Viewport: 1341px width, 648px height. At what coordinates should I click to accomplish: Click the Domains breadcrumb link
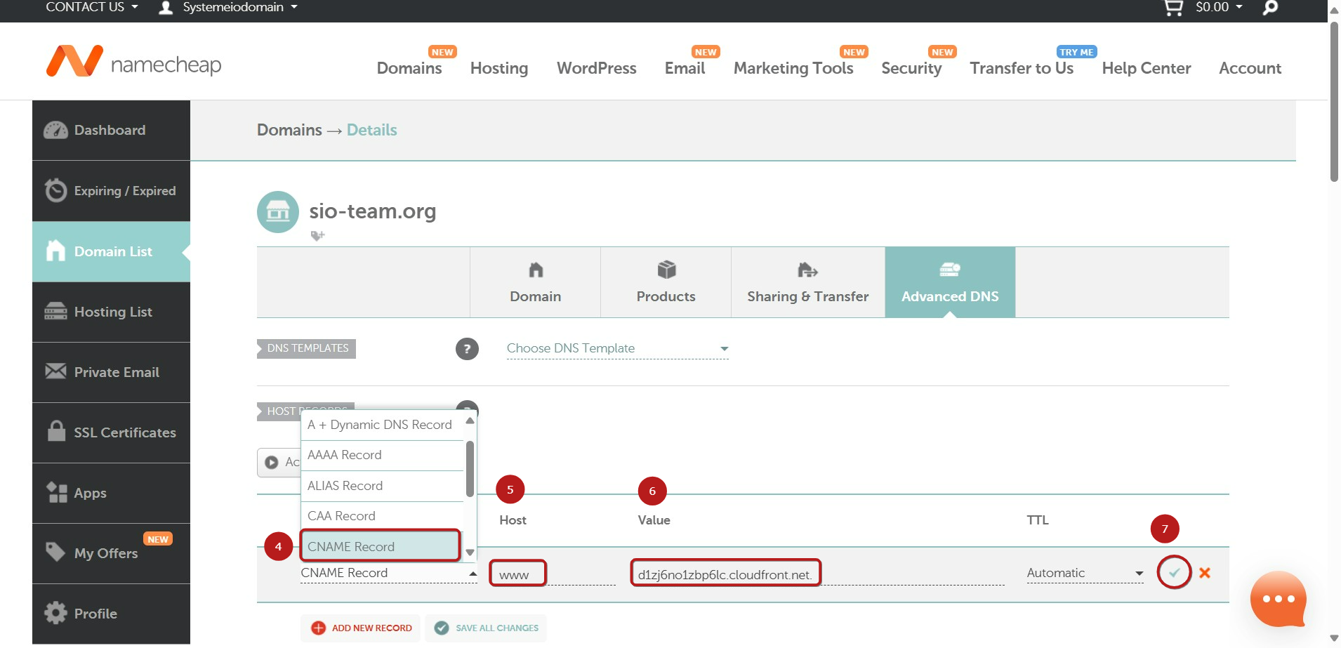pyautogui.click(x=289, y=130)
